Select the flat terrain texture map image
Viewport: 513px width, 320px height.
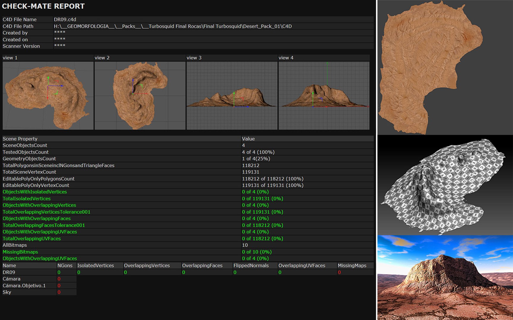pyautogui.click(x=445, y=67)
